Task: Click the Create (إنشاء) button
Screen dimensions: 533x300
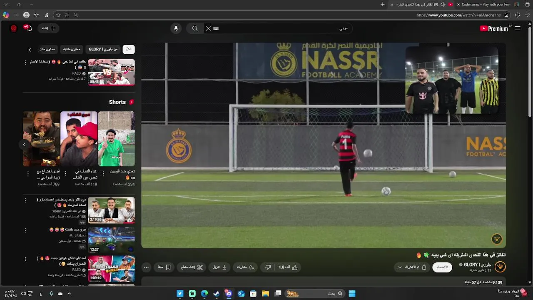Action: click(x=48, y=28)
